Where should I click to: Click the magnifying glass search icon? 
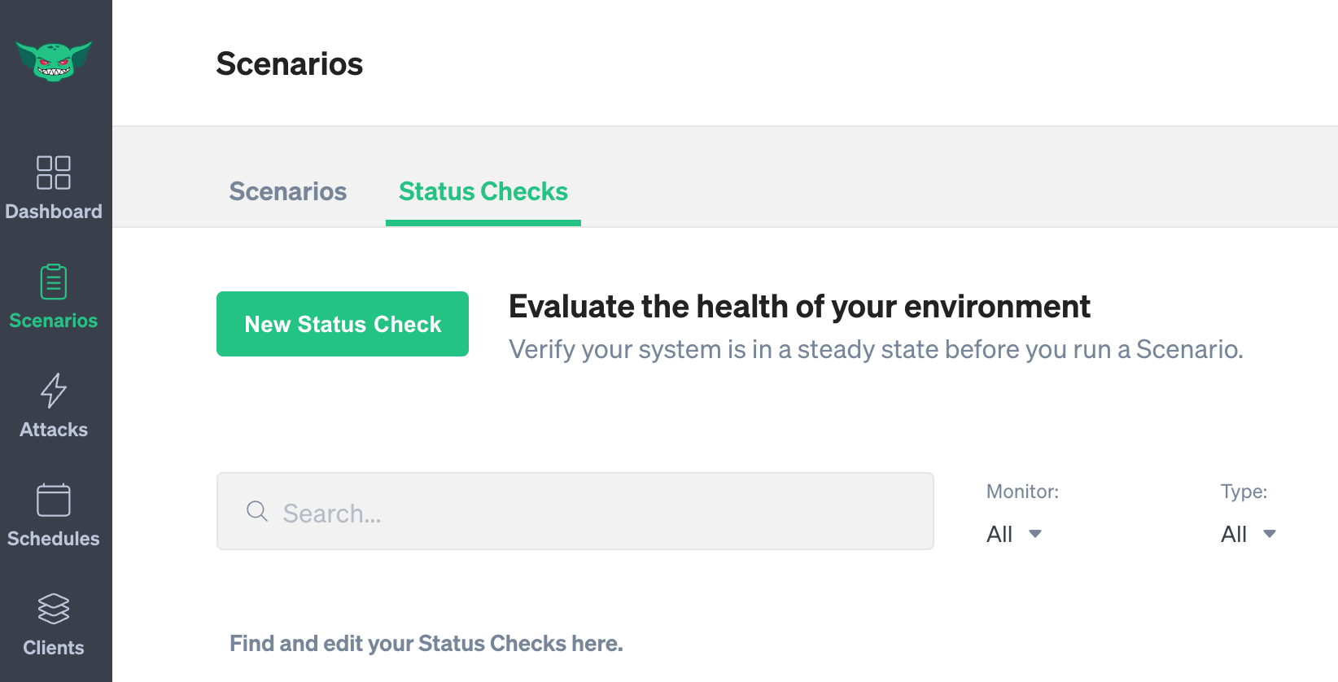click(256, 511)
